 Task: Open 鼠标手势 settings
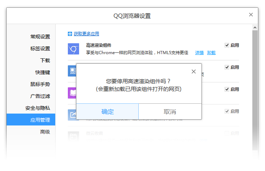(x=40, y=84)
